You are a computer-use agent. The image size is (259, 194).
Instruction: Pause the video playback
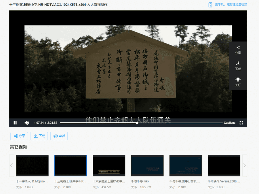click(15, 123)
